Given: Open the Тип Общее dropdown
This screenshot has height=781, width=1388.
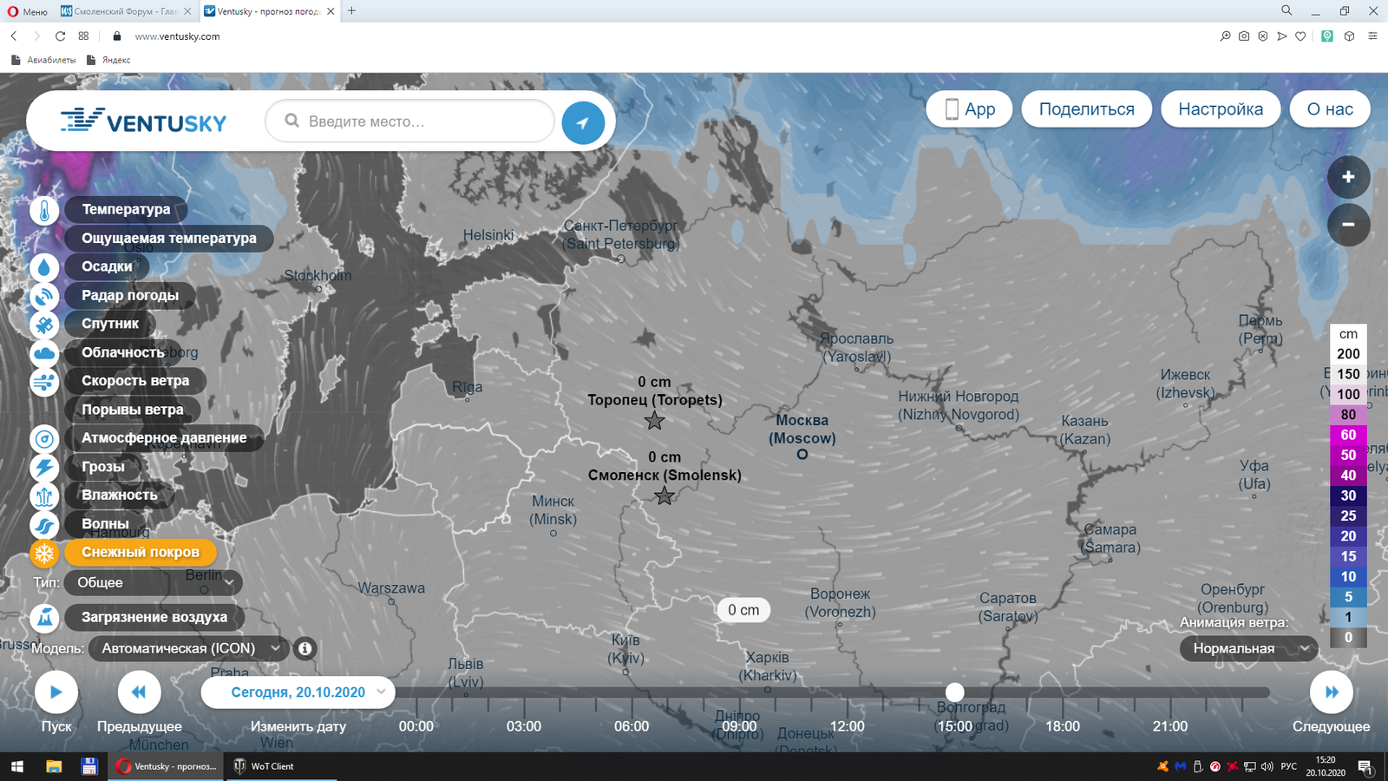Looking at the screenshot, I should point(154,582).
